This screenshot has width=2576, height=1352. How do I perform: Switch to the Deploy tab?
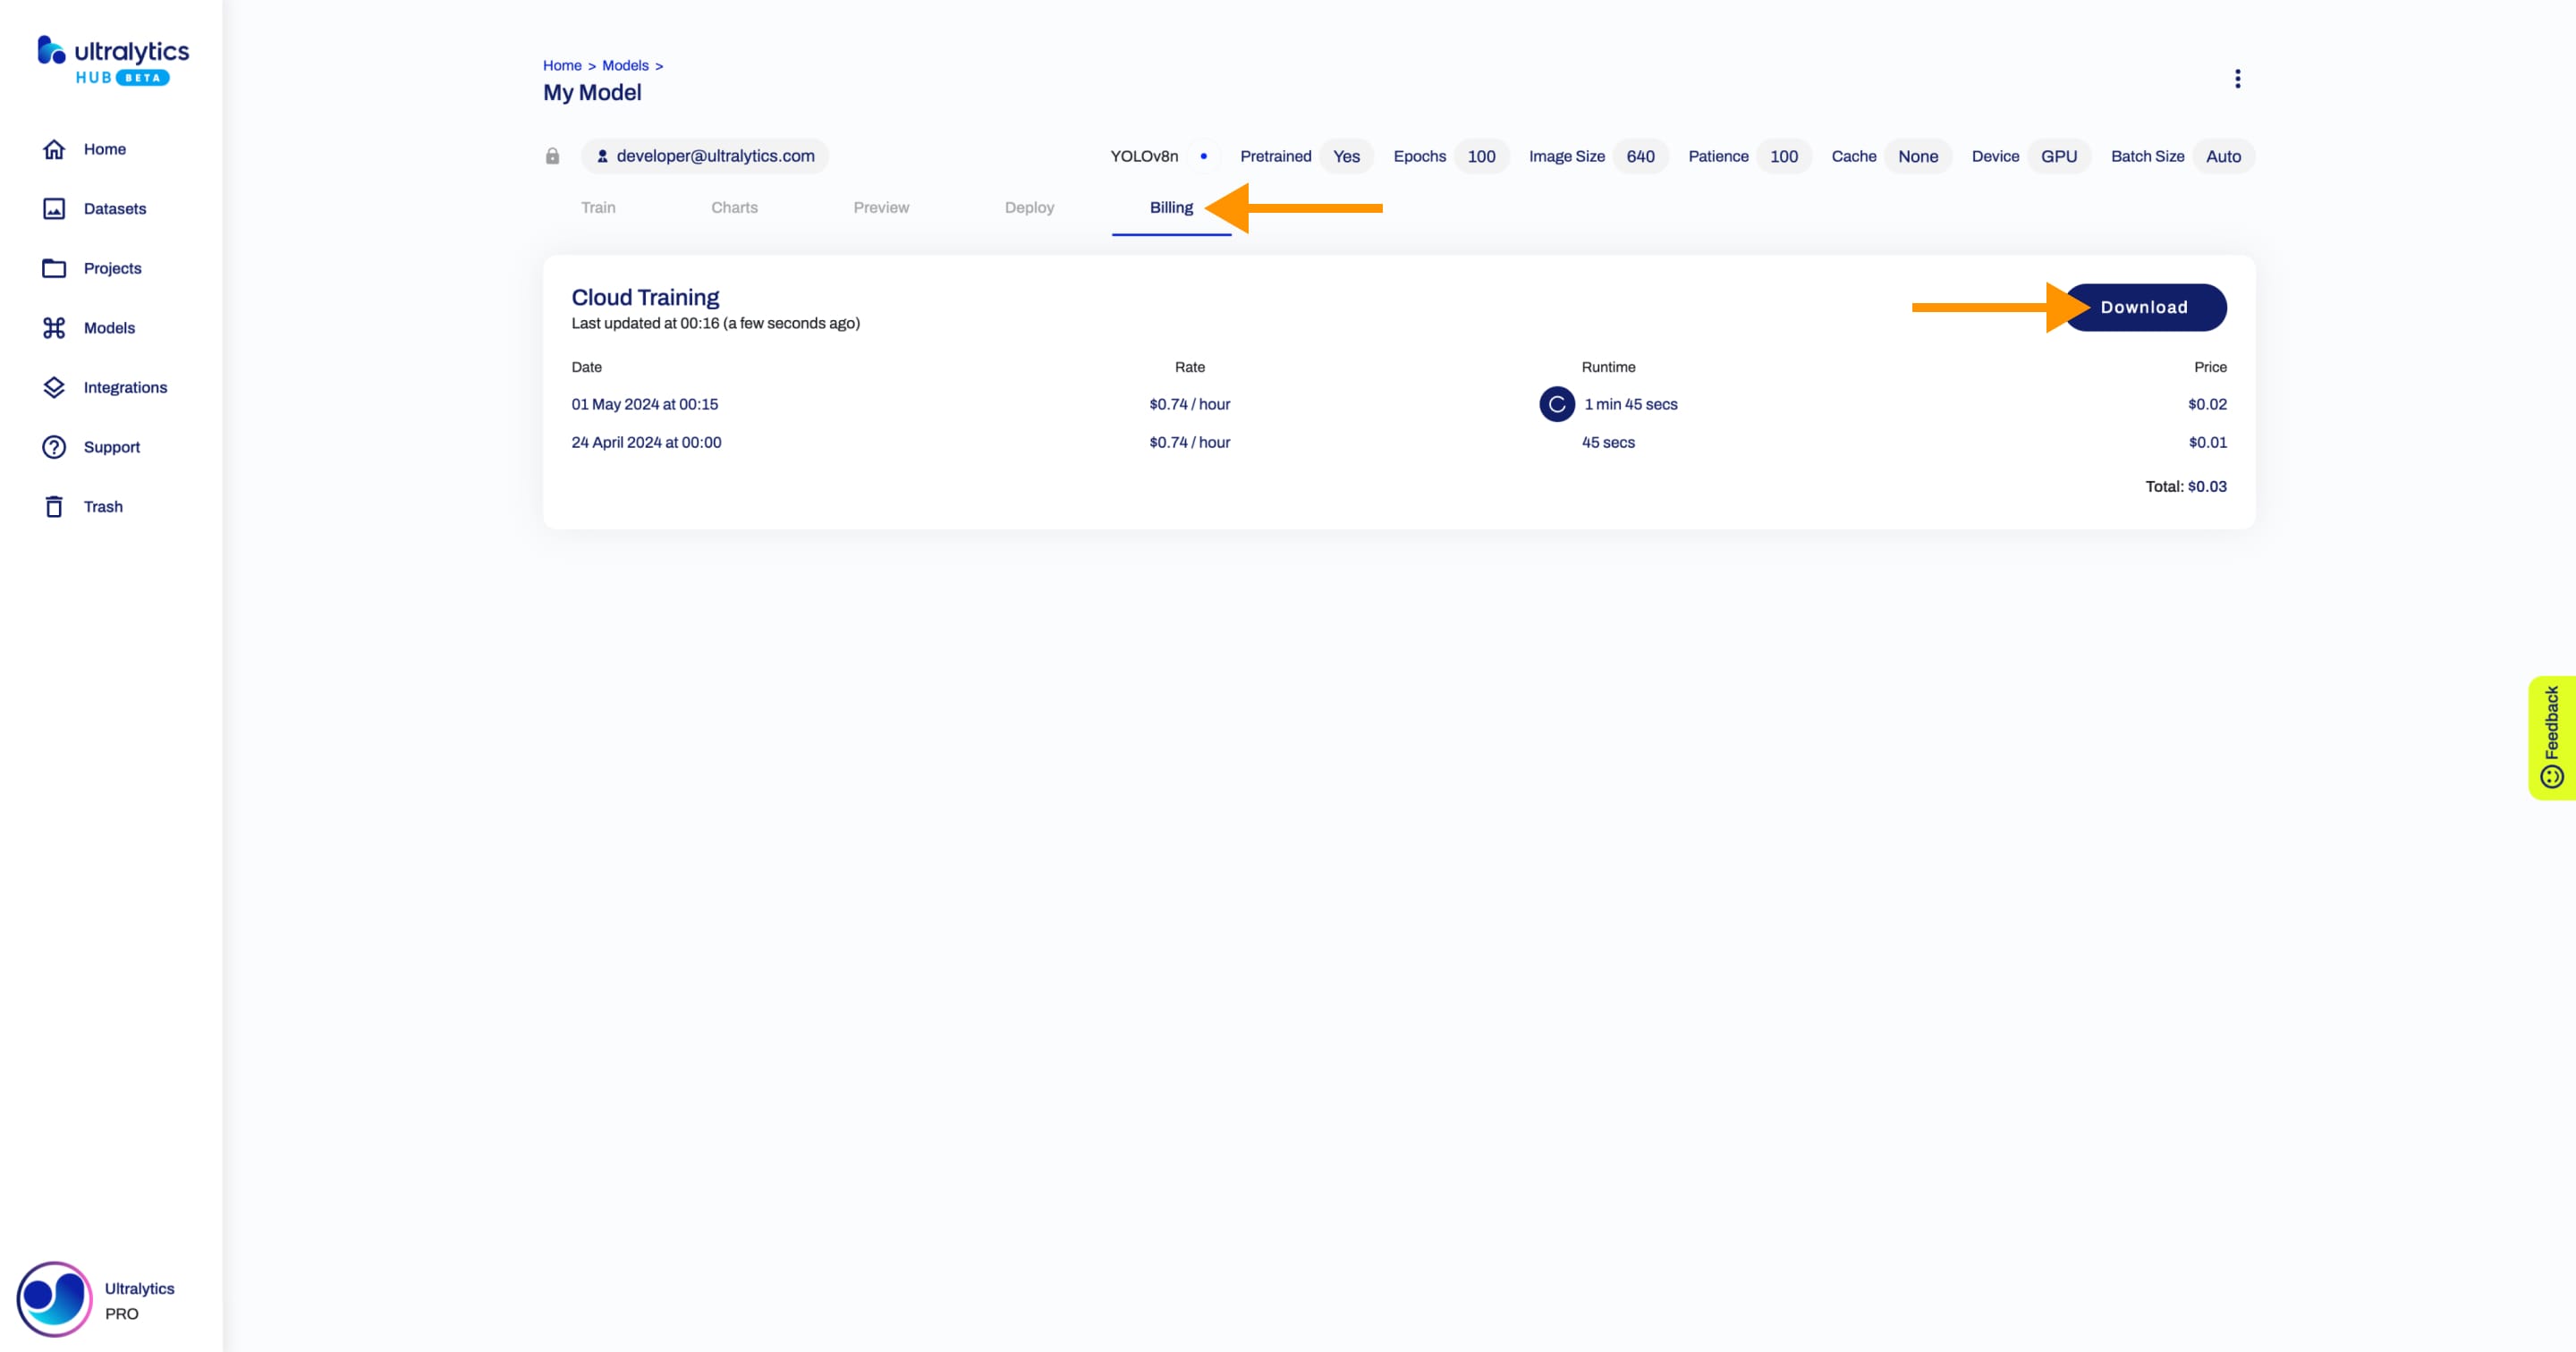(1029, 206)
